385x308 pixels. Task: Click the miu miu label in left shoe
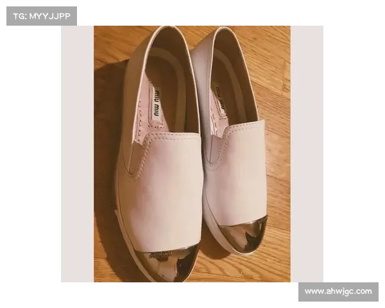click(156, 99)
